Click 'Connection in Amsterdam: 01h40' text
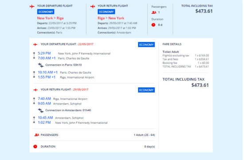 tap(68, 110)
